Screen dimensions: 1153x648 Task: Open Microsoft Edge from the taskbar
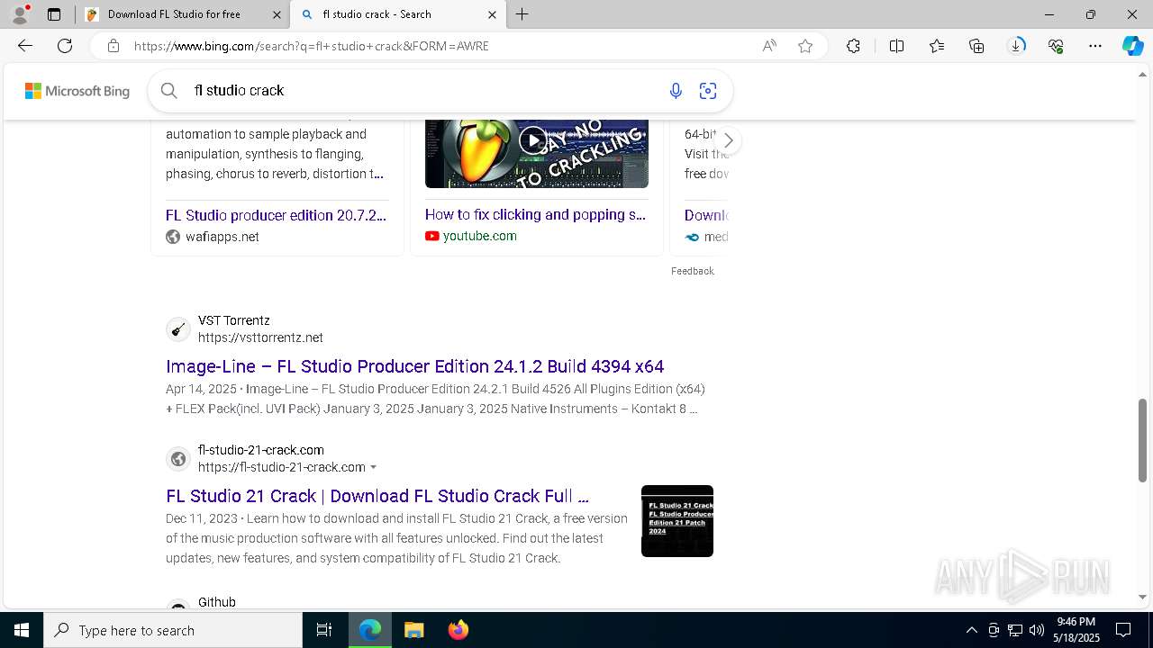click(370, 630)
